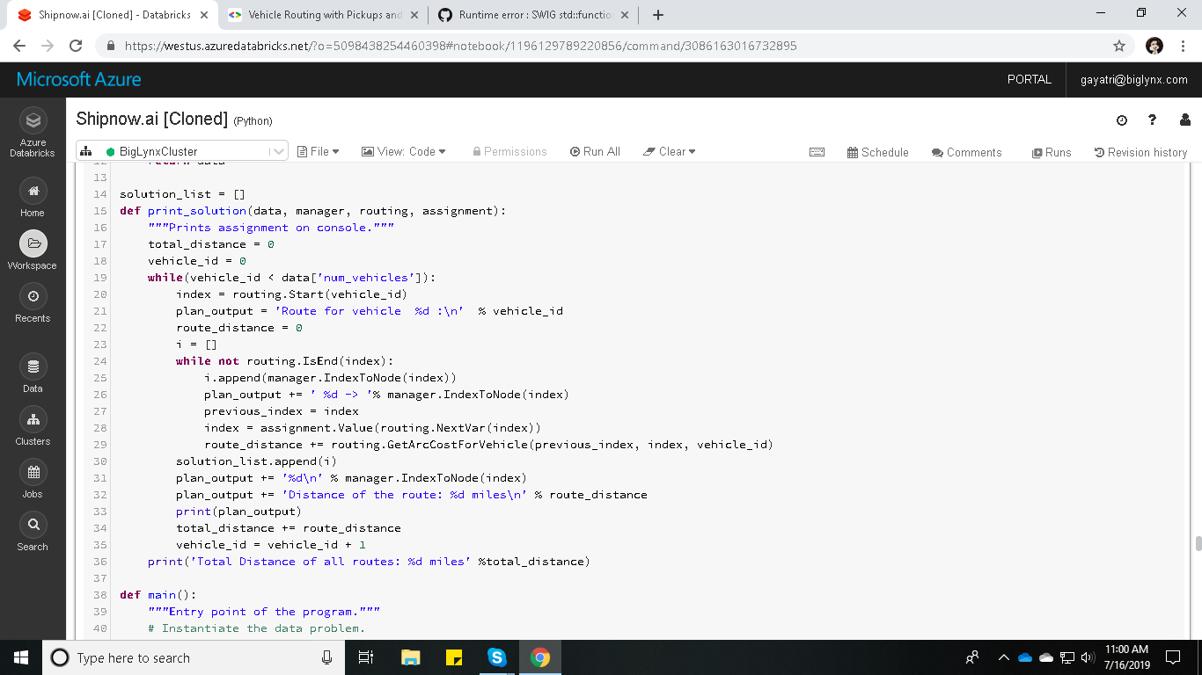Open Skype from the taskbar

(497, 657)
